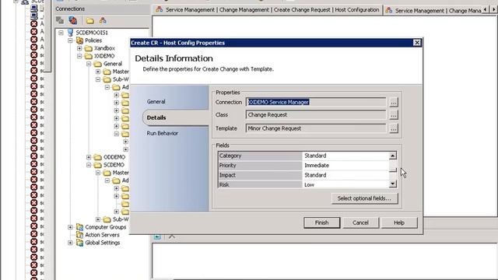Click the Standard value in the Category row
Screen dimensions: 498x280
(345, 156)
